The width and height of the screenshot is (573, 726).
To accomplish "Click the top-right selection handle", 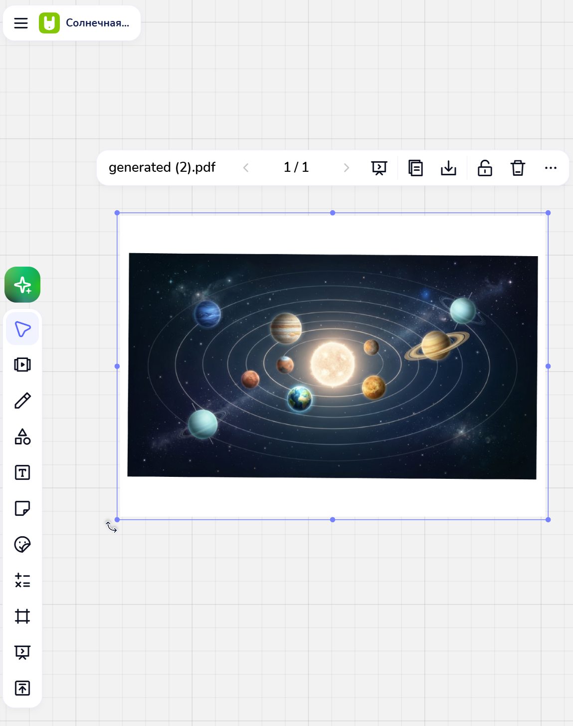I will click(x=548, y=213).
